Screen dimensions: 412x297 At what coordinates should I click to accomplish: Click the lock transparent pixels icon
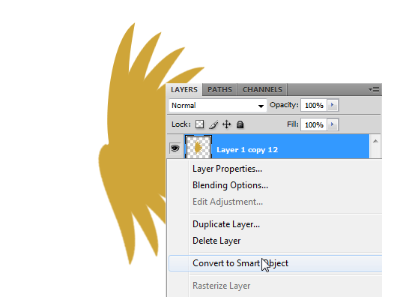[200, 124]
